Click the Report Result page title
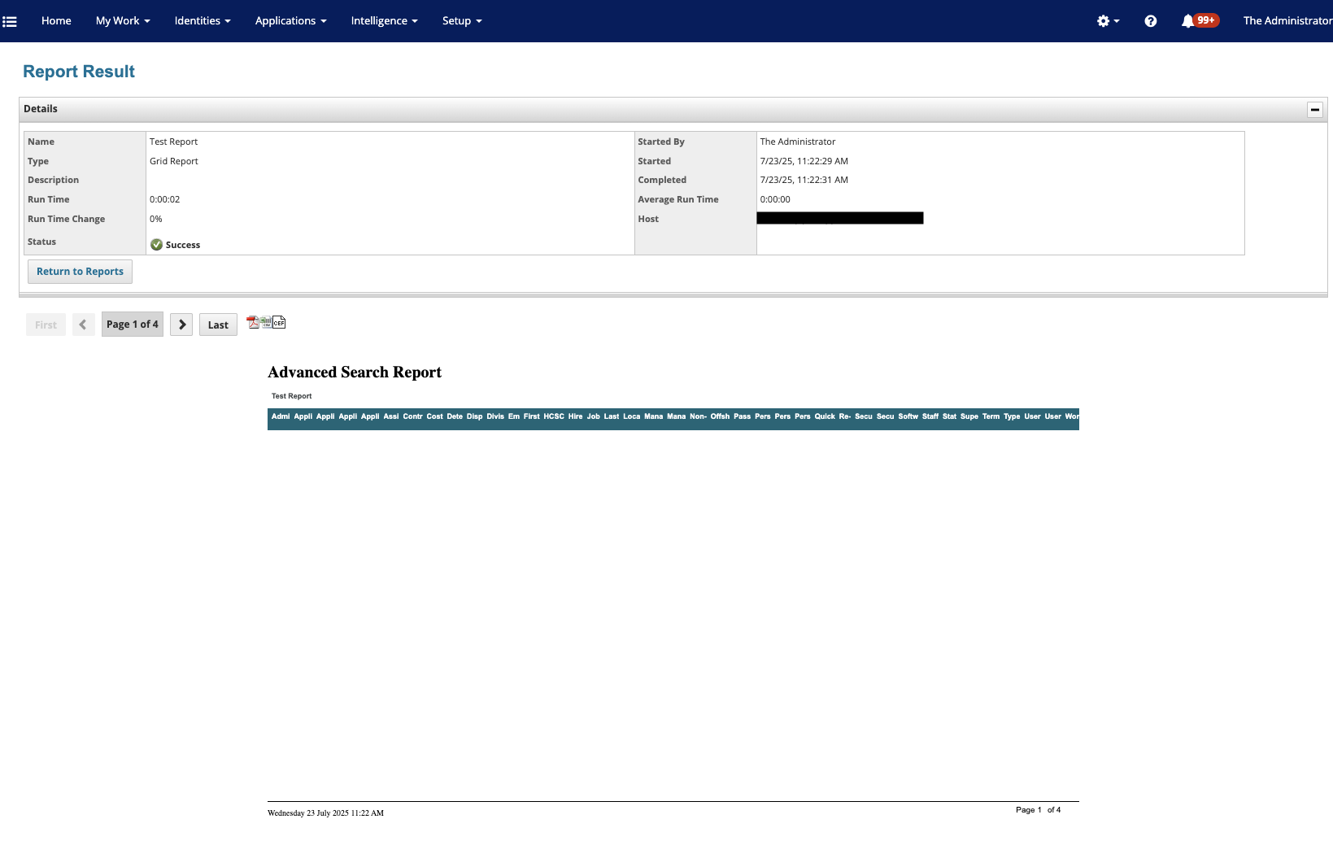This screenshot has width=1333, height=867. pos(79,72)
